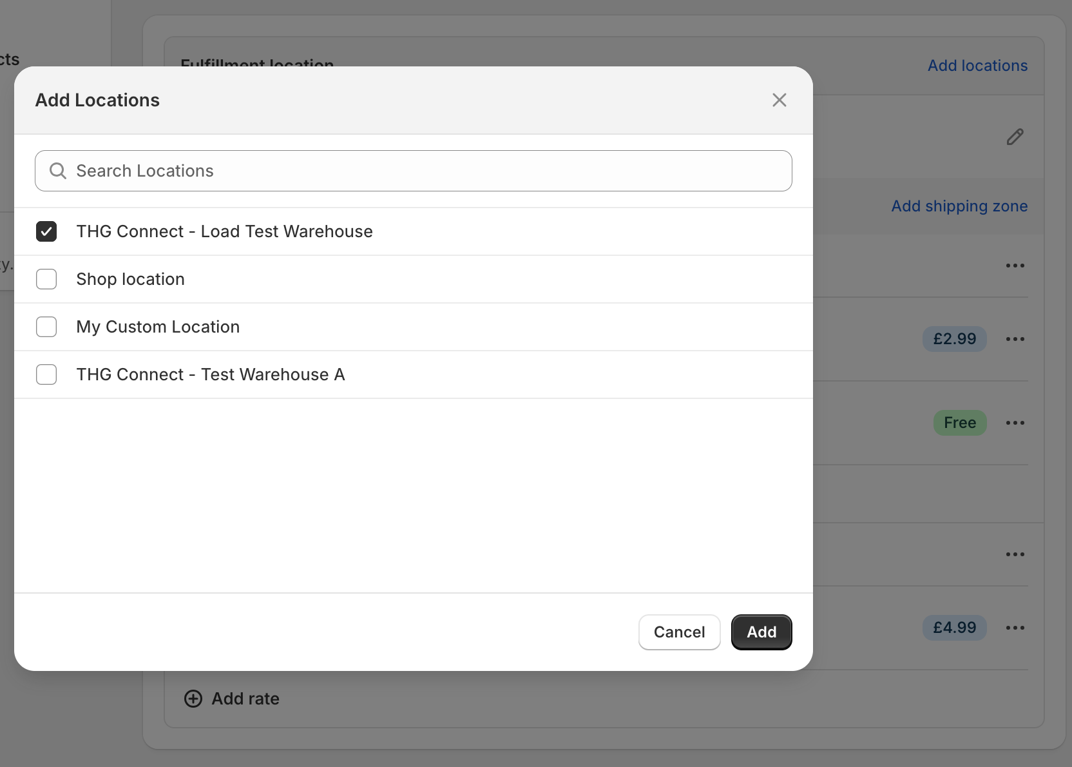Click the pencil edit icon
The image size is (1072, 767).
point(1015,137)
